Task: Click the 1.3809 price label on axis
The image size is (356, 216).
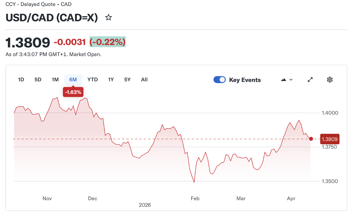Action: (330, 139)
